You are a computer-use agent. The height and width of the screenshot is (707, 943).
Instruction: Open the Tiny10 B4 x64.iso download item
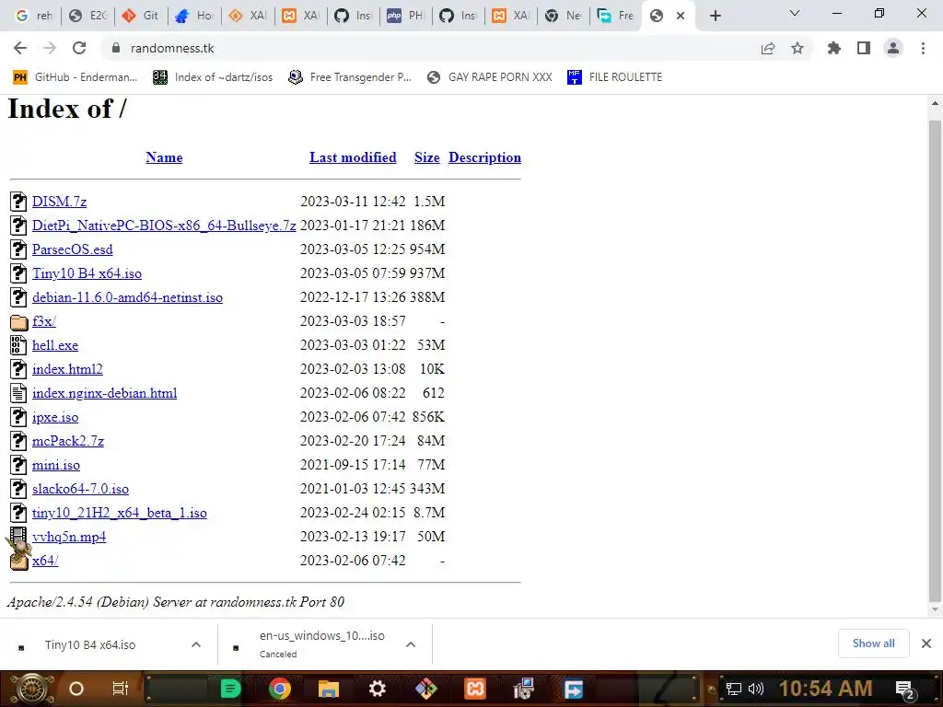pyautogui.click(x=90, y=645)
